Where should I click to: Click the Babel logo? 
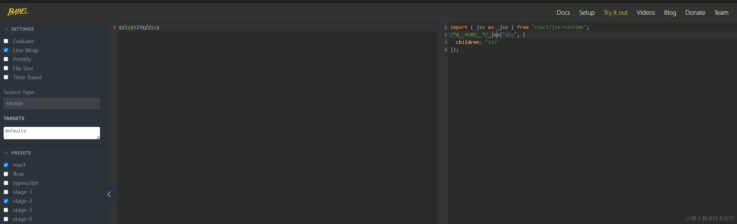(18, 12)
